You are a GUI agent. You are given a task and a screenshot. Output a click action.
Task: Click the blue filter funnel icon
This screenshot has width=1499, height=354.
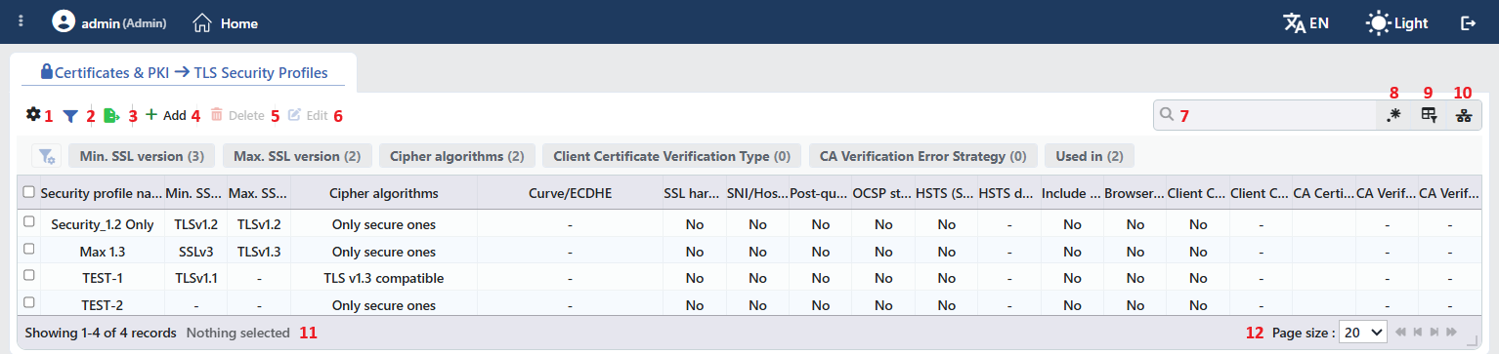pos(70,115)
